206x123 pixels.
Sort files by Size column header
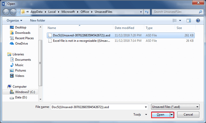pos(179,28)
